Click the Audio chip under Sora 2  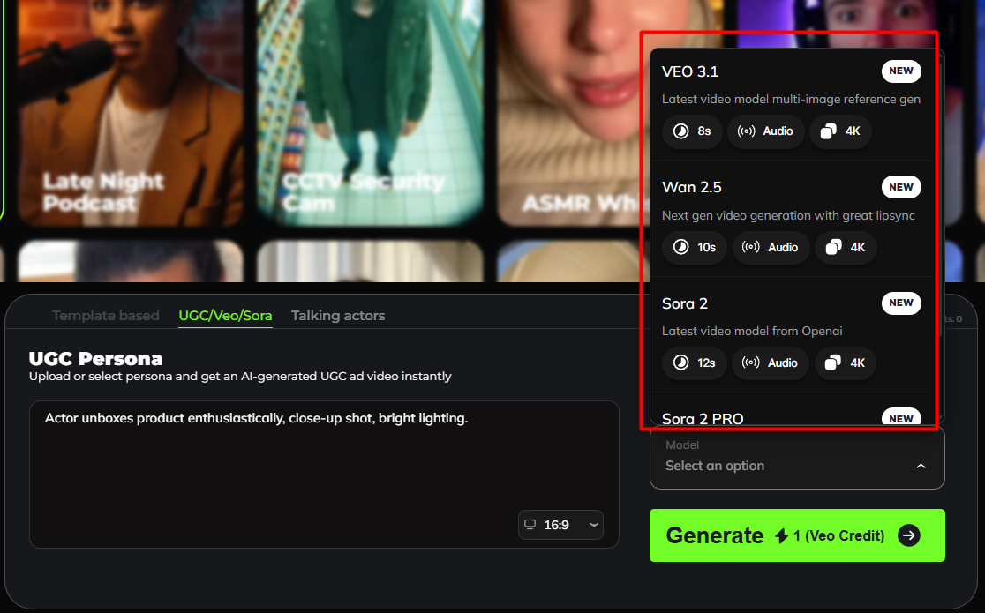click(x=771, y=363)
